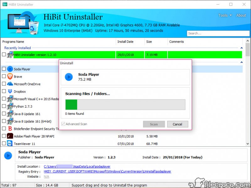This screenshot has width=251, height=188.
Task: Click the scroll up arrow of program list
Action: (x=248, y=41)
